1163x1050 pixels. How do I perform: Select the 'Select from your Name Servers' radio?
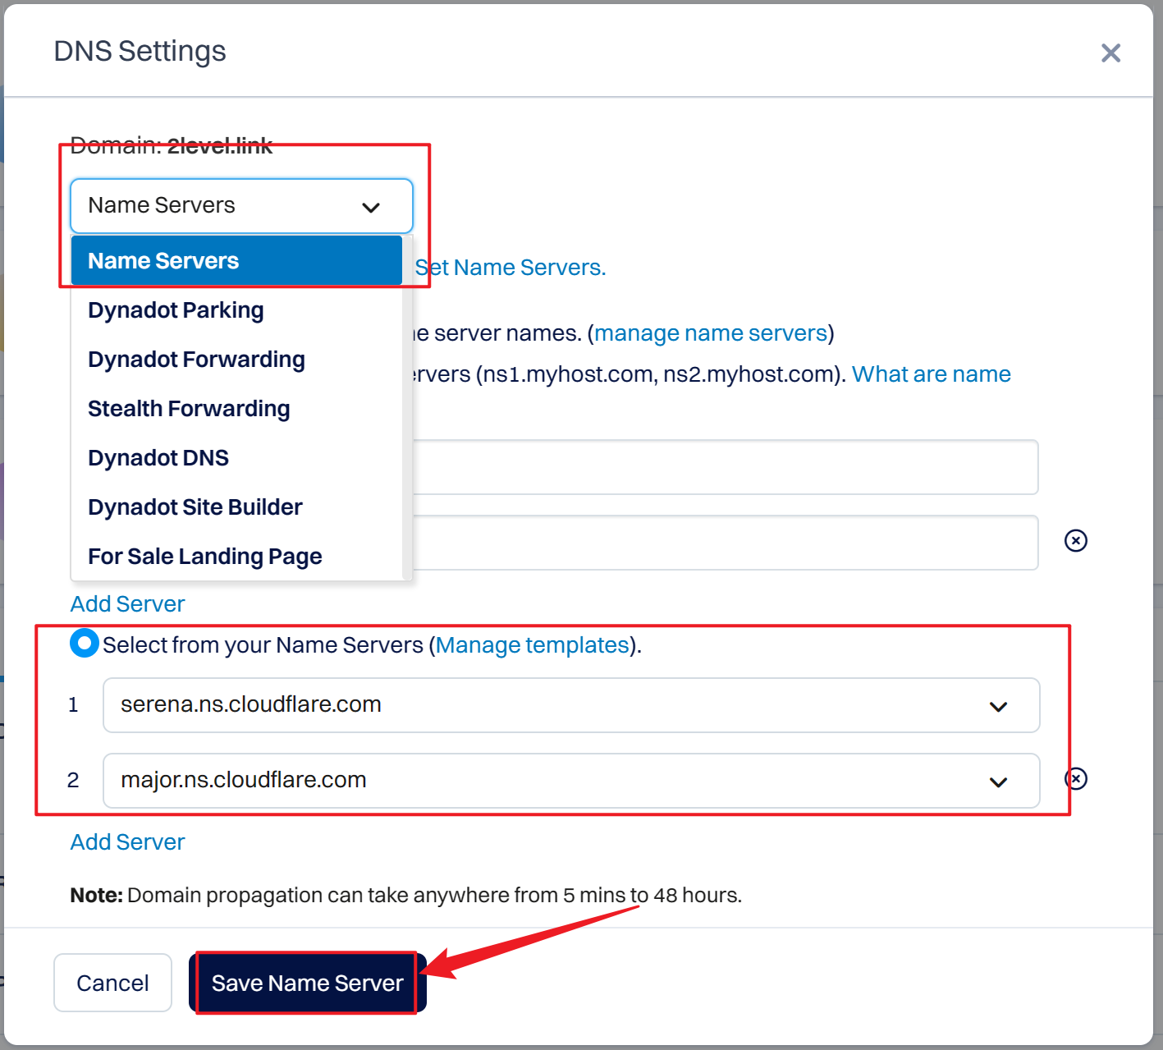tap(85, 644)
